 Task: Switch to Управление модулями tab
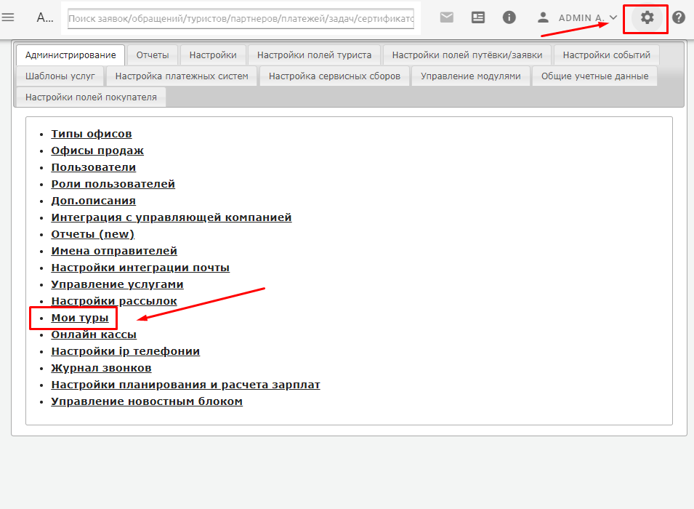pyautogui.click(x=470, y=76)
